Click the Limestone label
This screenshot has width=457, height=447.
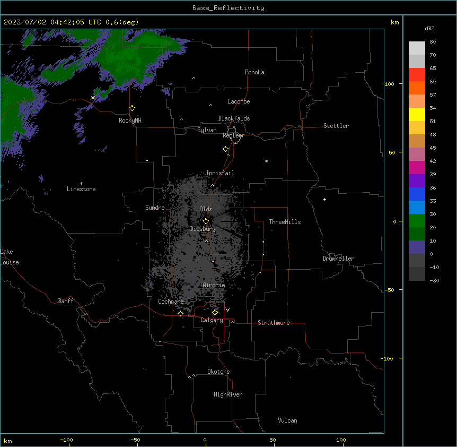(81, 189)
